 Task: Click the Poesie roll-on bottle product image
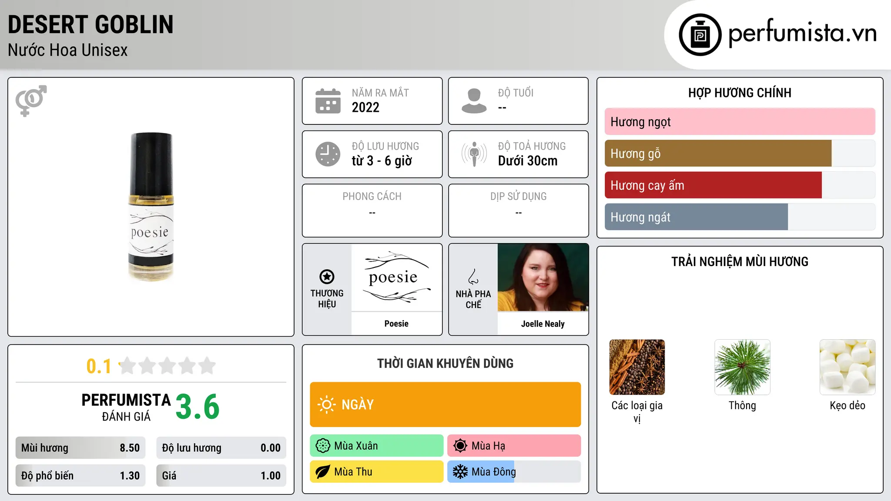151,207
